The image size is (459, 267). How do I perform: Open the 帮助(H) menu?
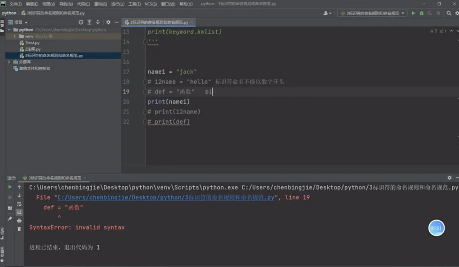point(186,4)
